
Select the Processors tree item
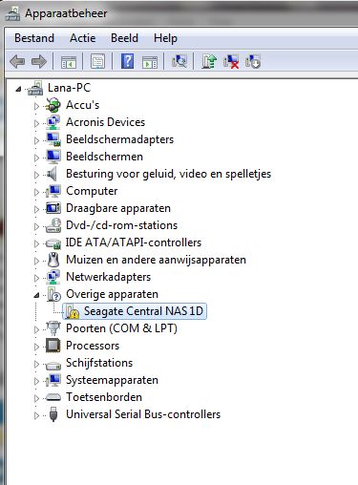point(93,346)
